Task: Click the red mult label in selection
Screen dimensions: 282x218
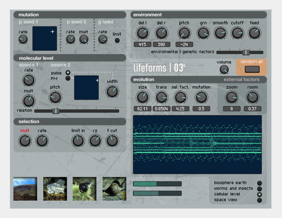Action: 25,130
